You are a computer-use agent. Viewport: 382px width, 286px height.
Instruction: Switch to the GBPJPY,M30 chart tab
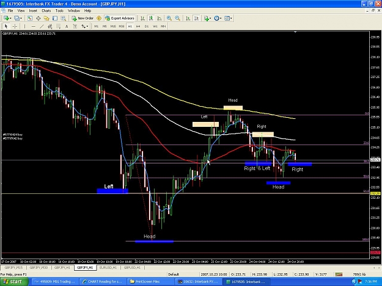(x=39, y=268)
